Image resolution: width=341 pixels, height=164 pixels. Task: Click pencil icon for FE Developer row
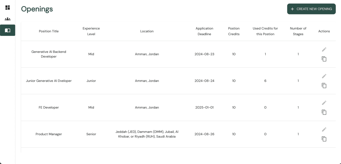[x=324, y=103]
